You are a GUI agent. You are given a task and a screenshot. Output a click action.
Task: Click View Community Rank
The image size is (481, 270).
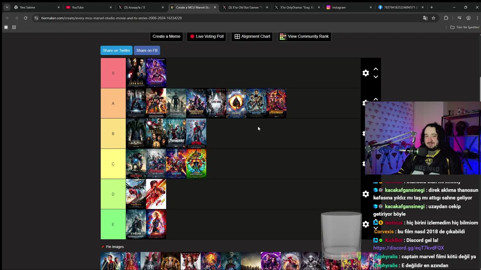click(x=304, y=36)
